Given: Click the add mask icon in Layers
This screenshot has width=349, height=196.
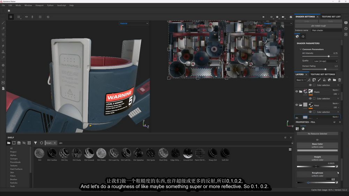Looking at the screenshot, I should (314, 80).
